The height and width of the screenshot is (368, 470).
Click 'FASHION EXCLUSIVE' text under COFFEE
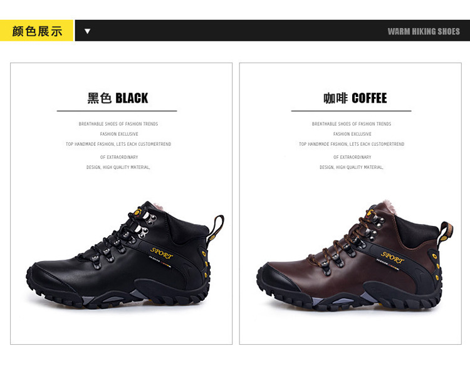352,134
